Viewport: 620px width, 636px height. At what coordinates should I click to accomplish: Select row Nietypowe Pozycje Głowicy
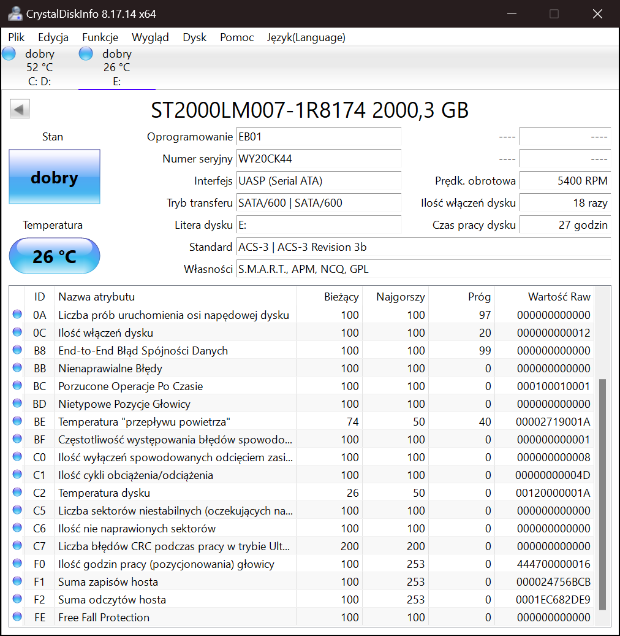click(301, 404)
